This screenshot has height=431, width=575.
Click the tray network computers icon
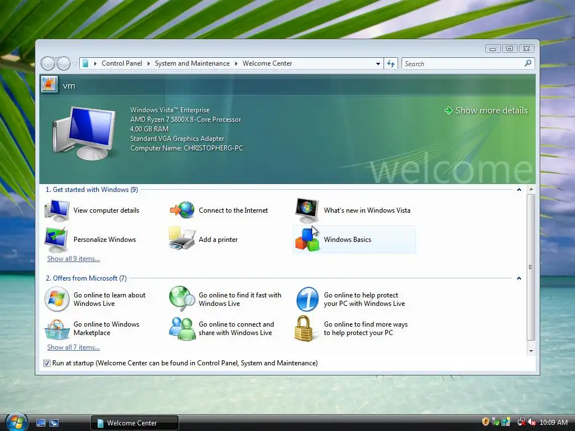pos(506,422)
